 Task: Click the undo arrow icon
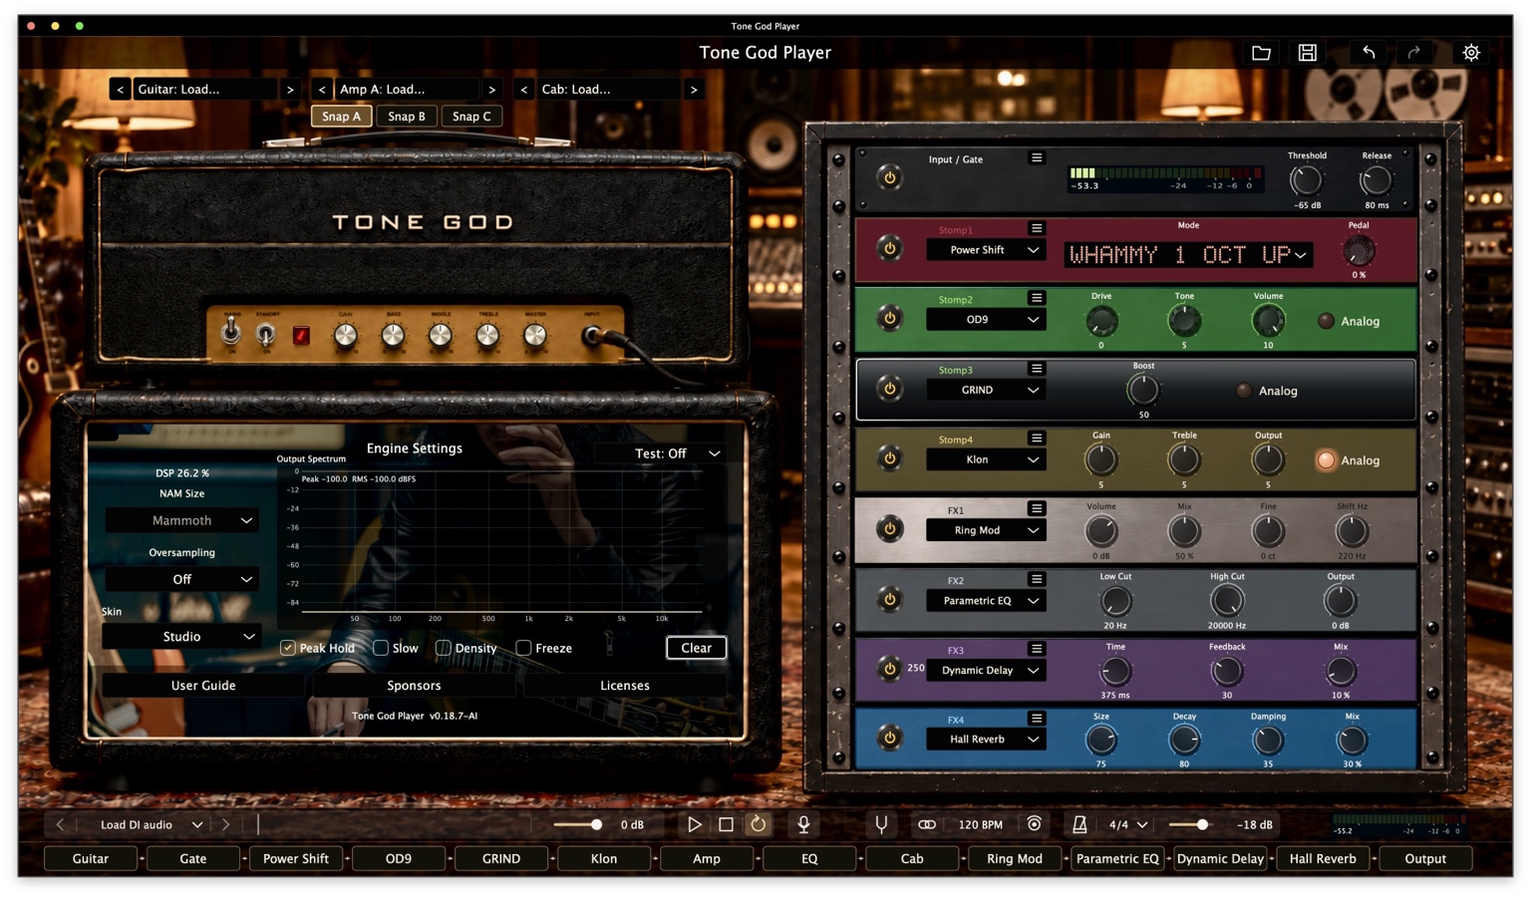click(1369, 53)
